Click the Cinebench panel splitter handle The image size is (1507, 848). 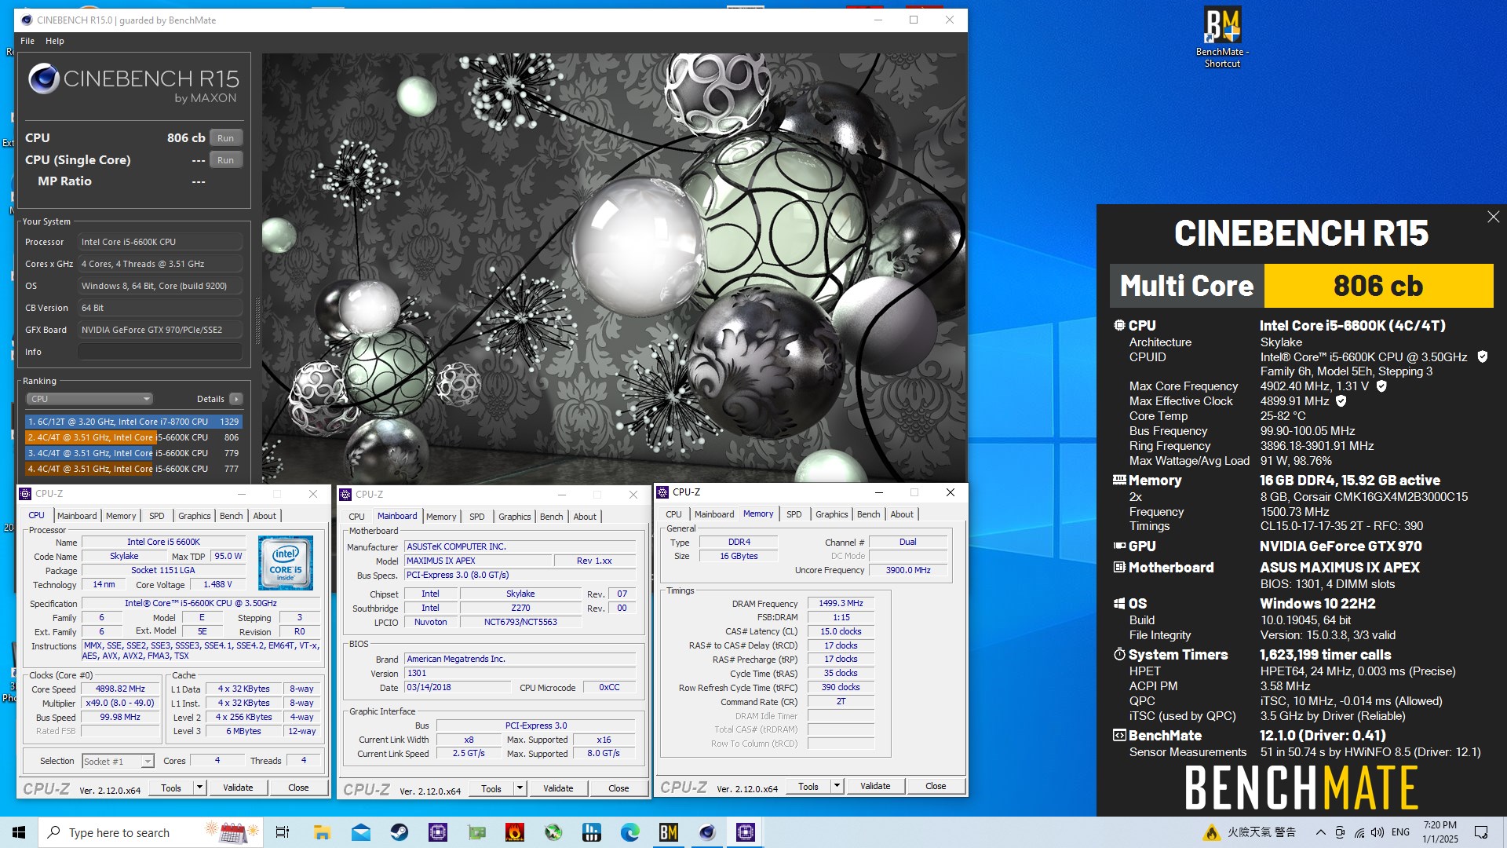click(x=257, y=320)
